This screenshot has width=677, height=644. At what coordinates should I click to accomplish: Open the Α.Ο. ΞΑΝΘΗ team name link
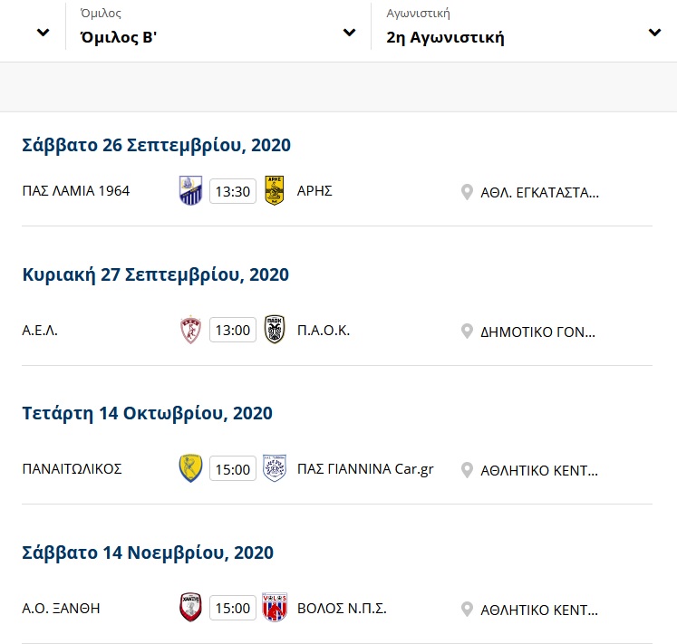61,608
